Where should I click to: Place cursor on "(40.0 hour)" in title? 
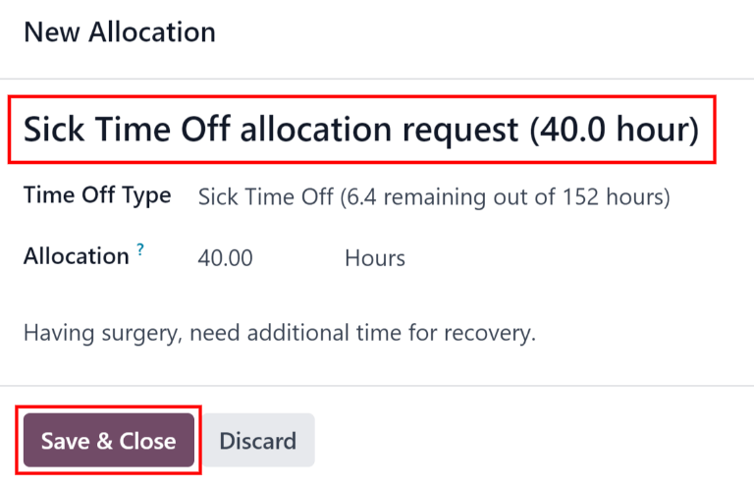click(x=614, y=129)
